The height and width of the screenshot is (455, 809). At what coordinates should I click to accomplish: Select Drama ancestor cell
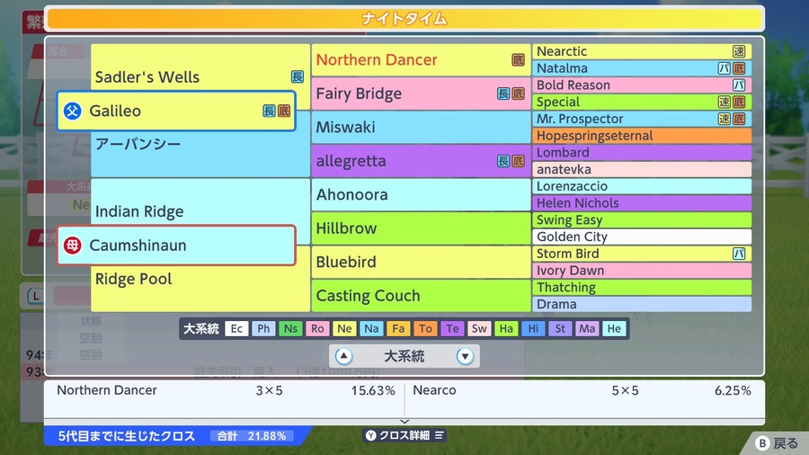click(642, 304)
